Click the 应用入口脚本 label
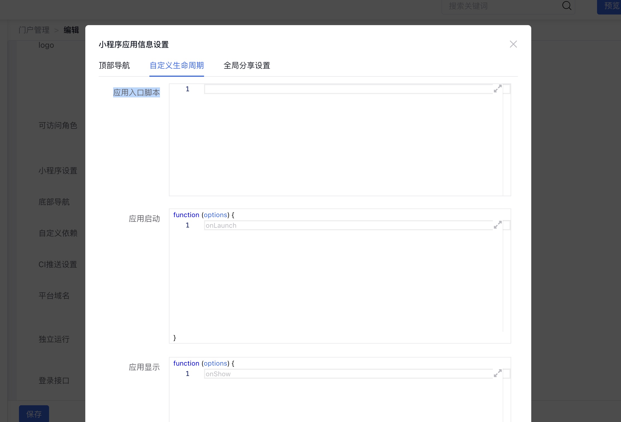 coord(137,92)
